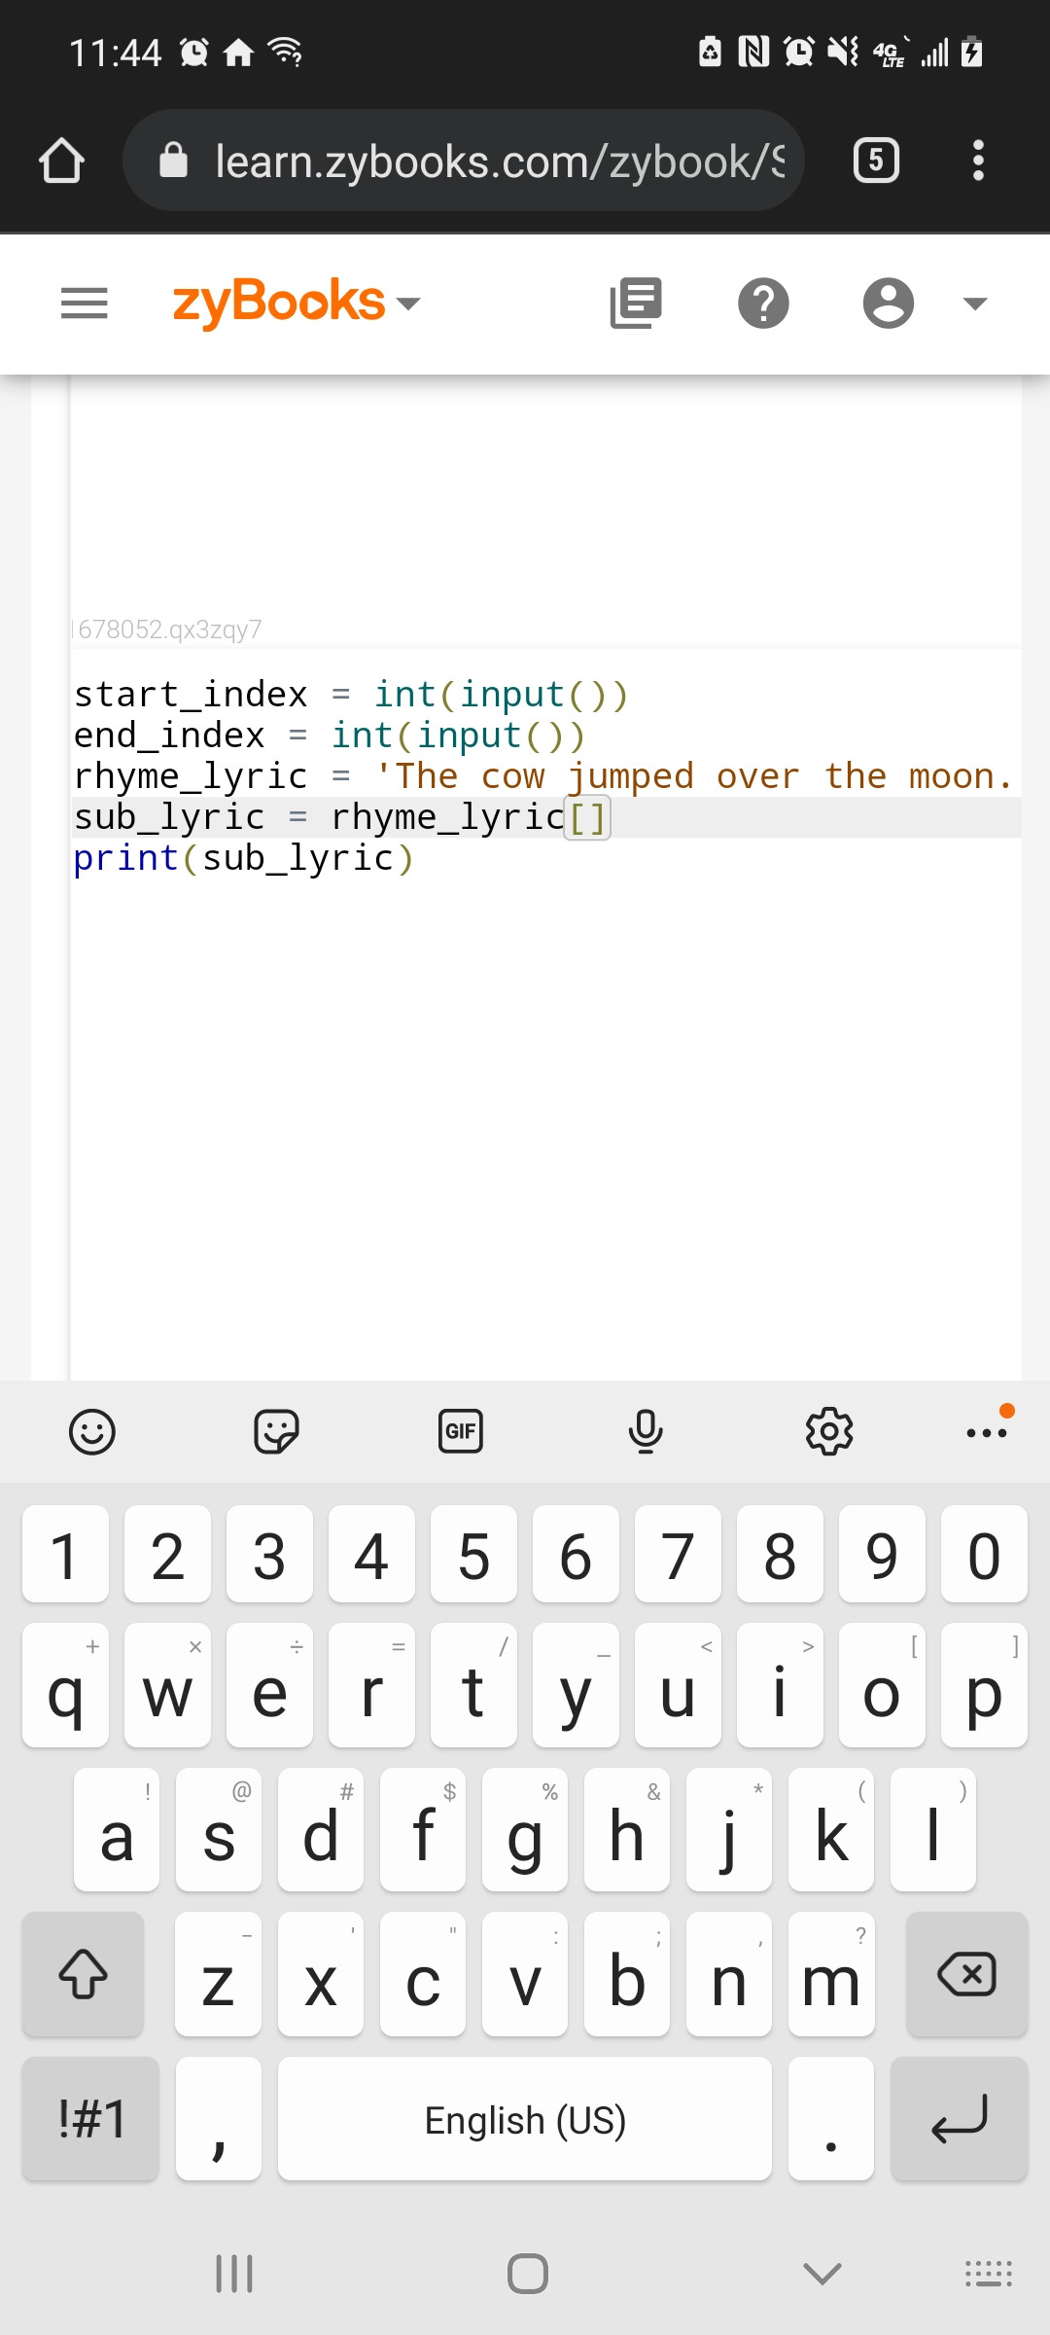Hide keyboard with the down chevron
This screenshot has height=2335, width=1050.
[x=822, y=2274]
